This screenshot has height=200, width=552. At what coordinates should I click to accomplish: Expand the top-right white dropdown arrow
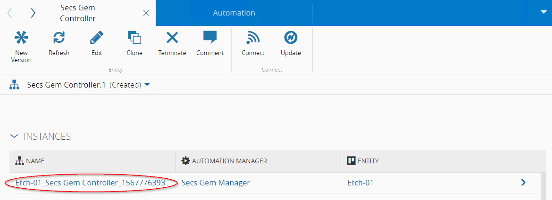tap(543, 13)
